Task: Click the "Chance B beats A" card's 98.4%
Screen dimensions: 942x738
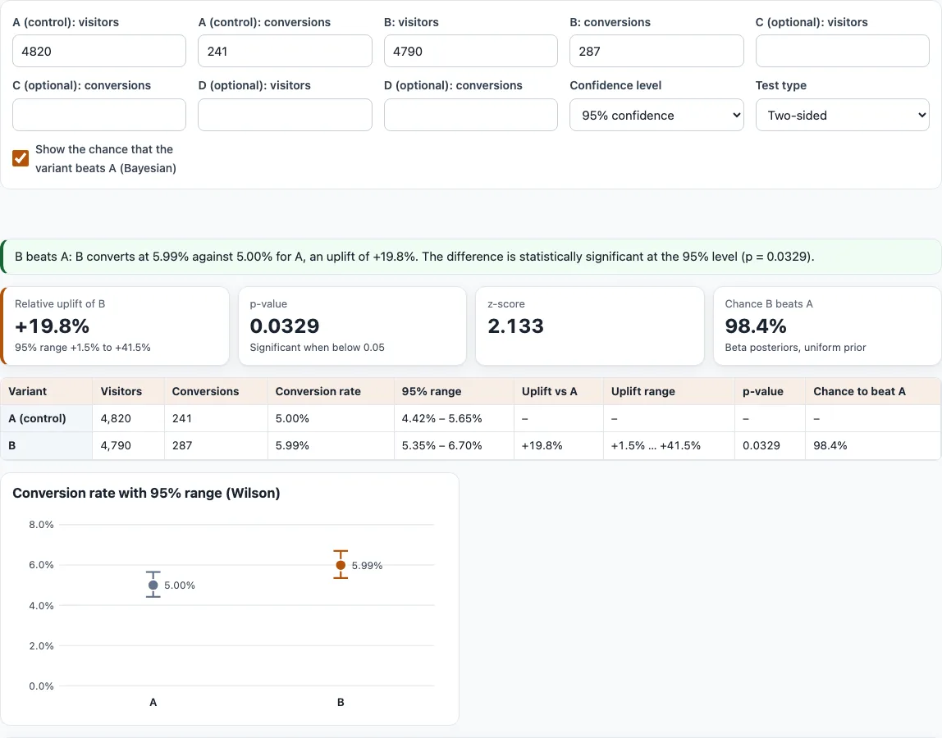Action: pos(756,326)
